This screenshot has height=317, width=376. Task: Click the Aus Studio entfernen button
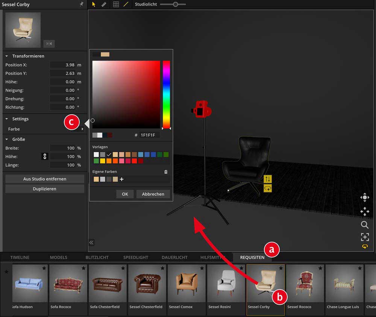[x=45, y=179]
